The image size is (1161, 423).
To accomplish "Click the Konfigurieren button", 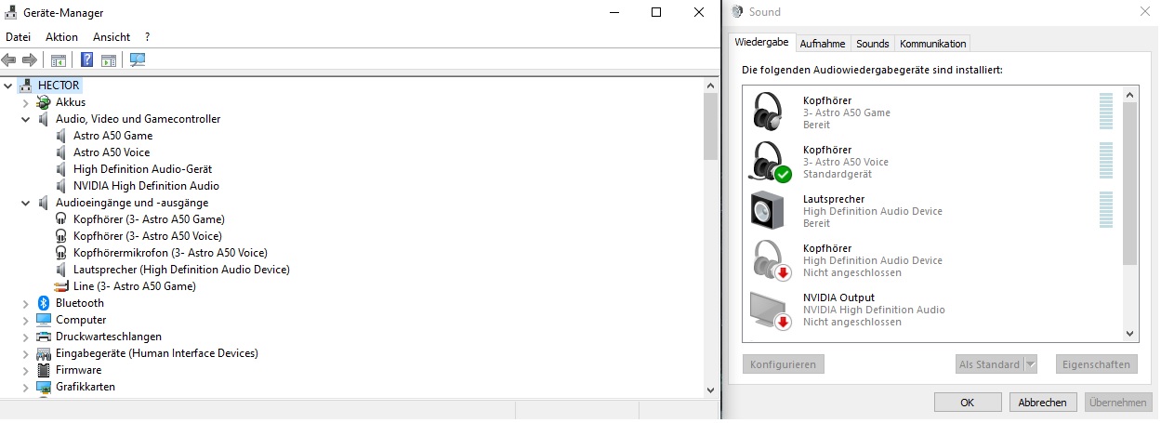I will (783, 364).
